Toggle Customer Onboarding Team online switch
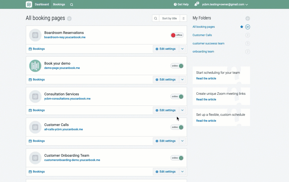This screenshot has width=289, height=182. point(177,158)
